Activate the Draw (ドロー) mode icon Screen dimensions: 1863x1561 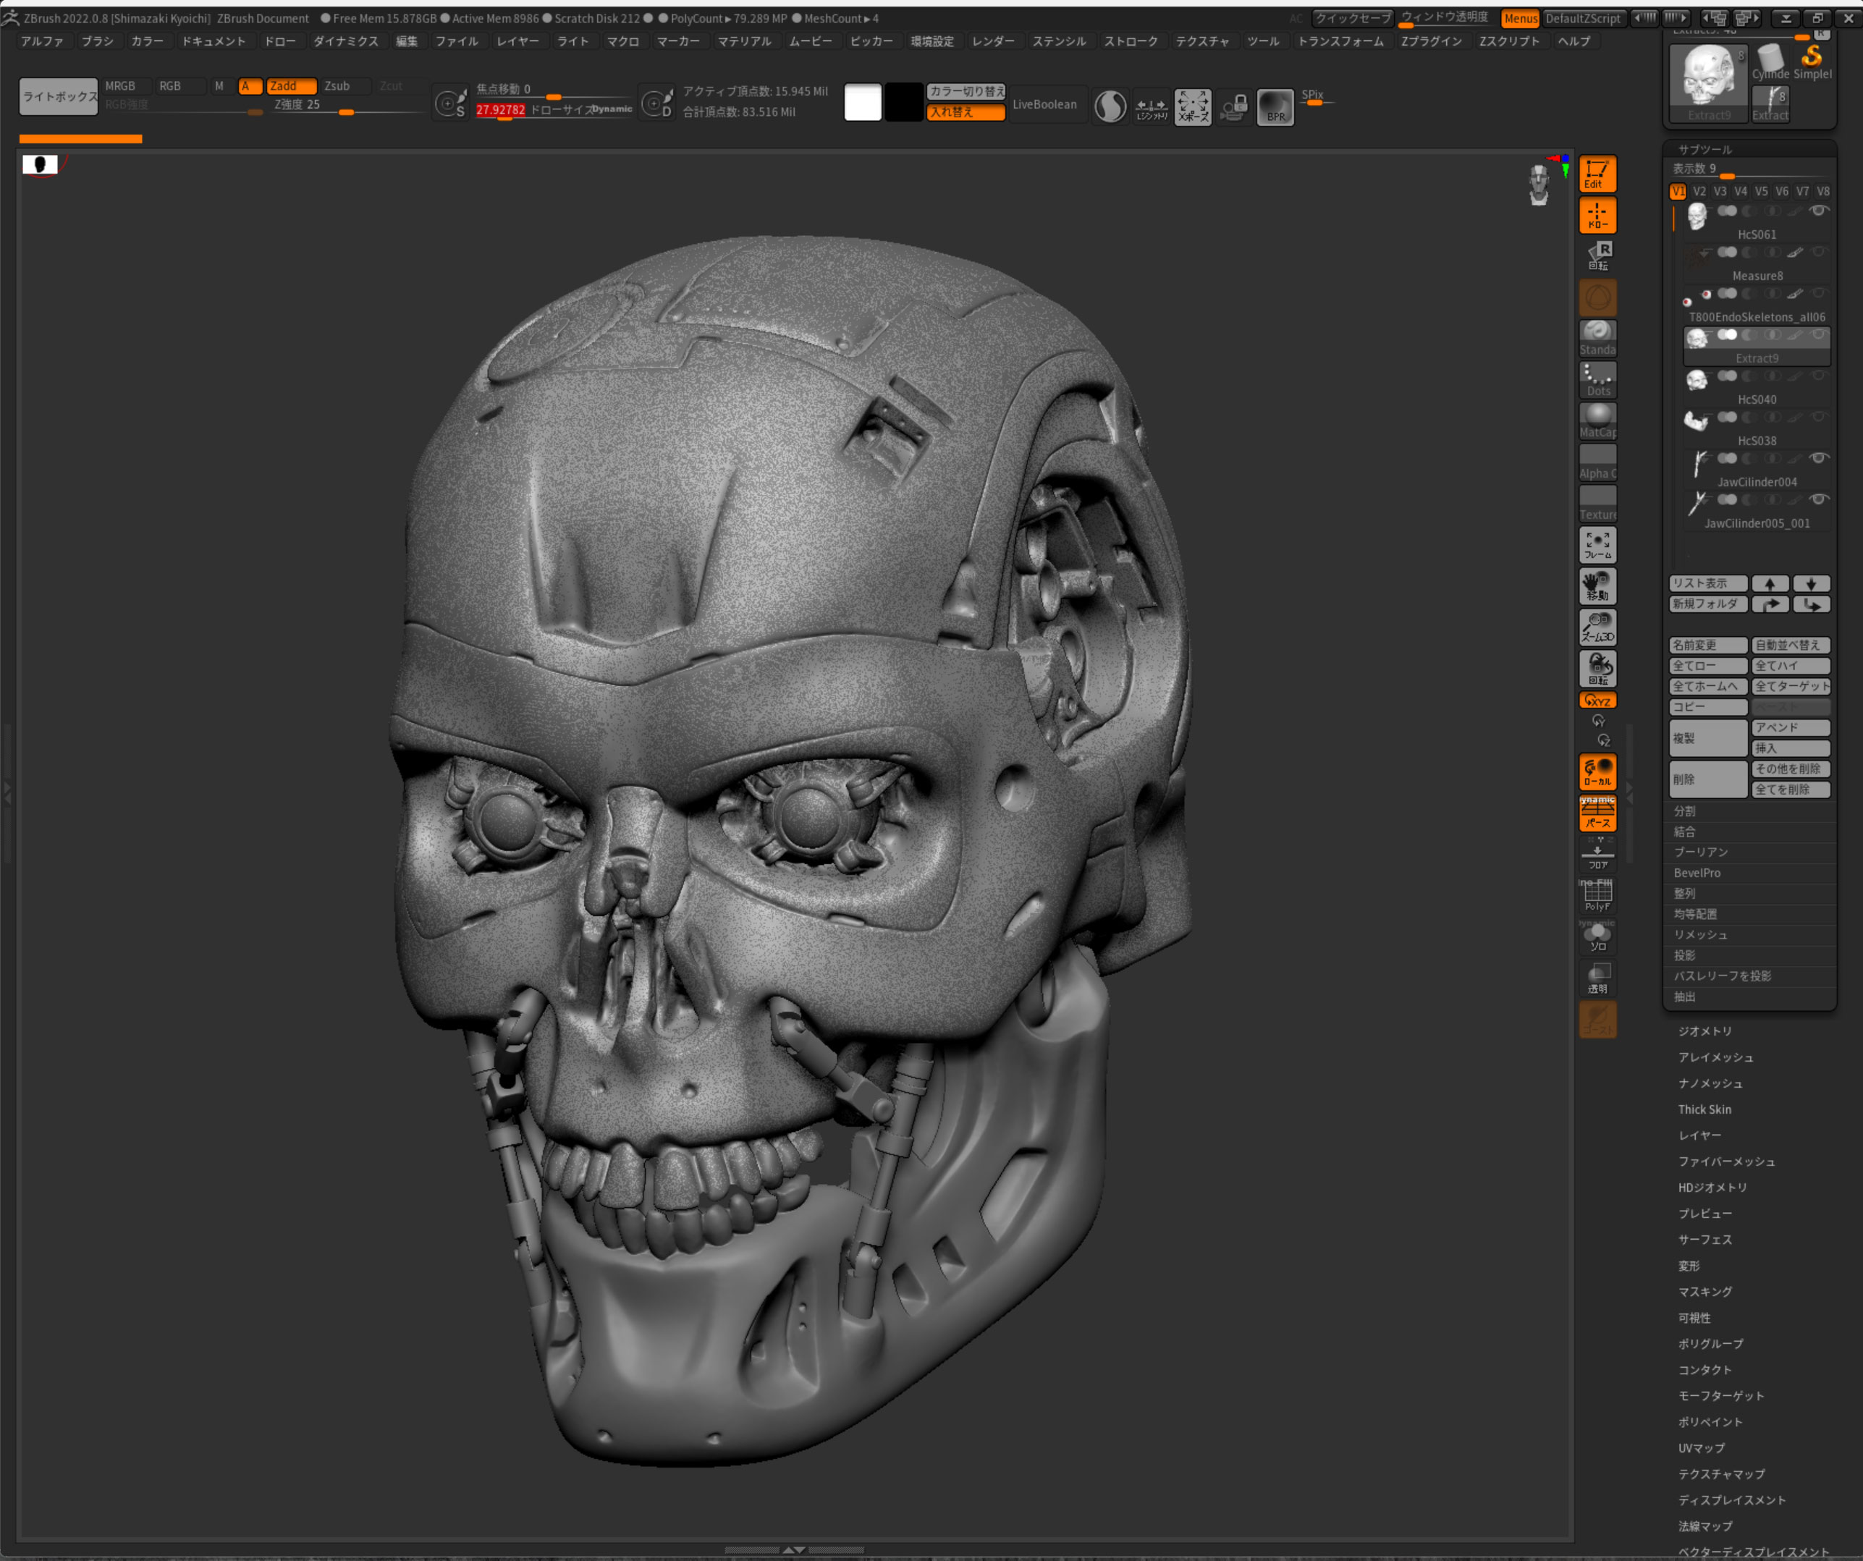pyautogui.click(x=1597, y=216)
